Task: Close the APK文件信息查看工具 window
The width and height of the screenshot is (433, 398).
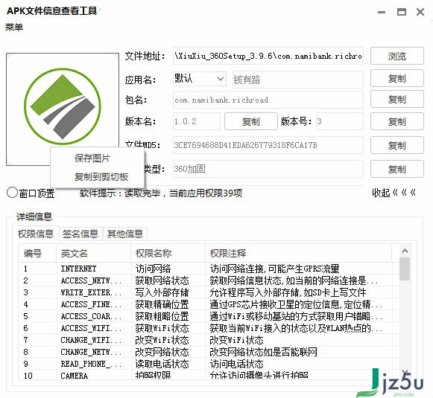Action: 420,12
